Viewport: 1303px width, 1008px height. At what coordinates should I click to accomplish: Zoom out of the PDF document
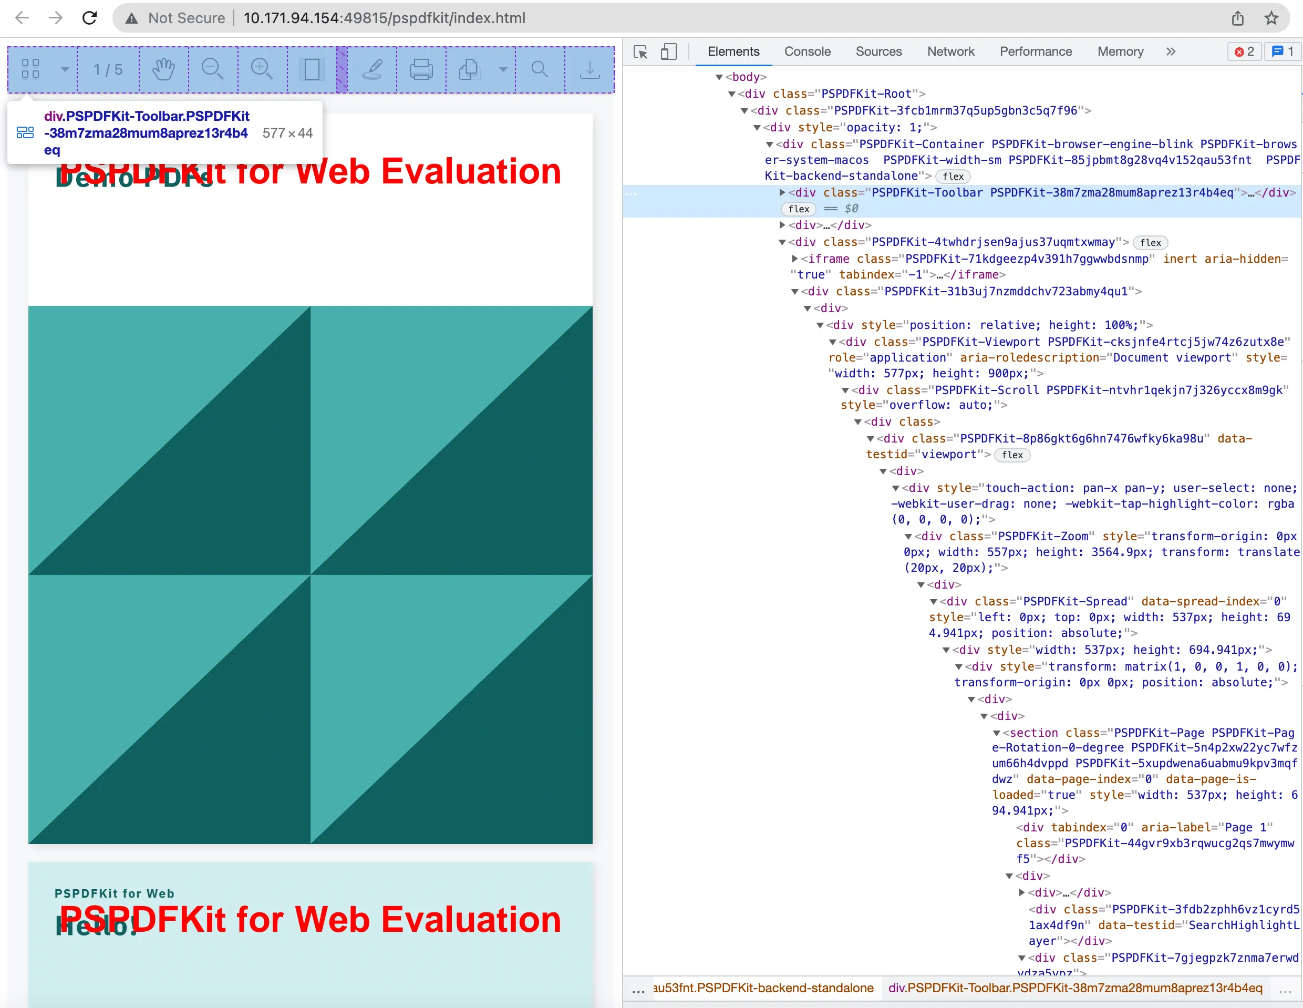pos(213,69)
